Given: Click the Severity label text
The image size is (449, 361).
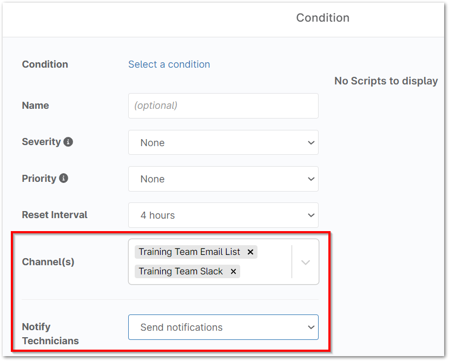Looking at the screenshot, I should 41,142.
